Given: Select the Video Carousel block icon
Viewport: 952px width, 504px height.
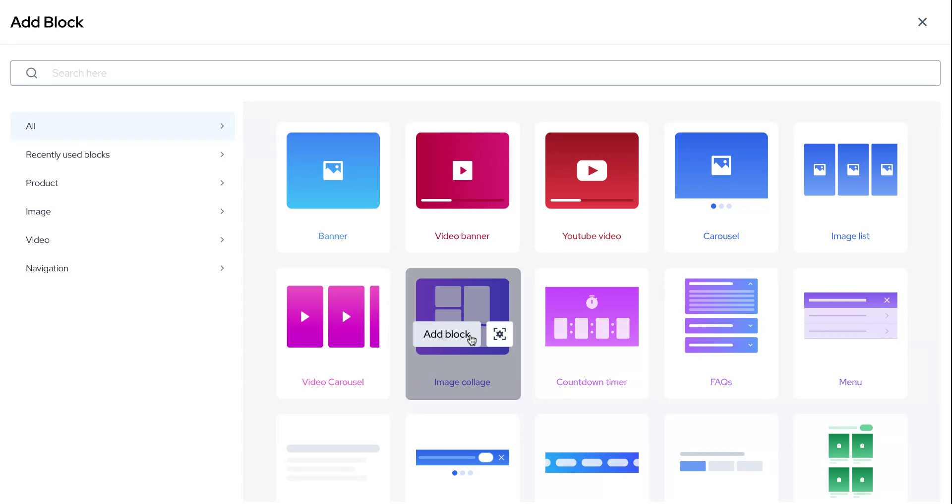Looking at the screenshot, I should (333, 316).
